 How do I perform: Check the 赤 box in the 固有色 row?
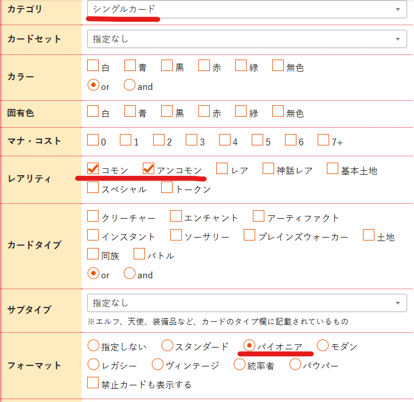coord(204,111)
